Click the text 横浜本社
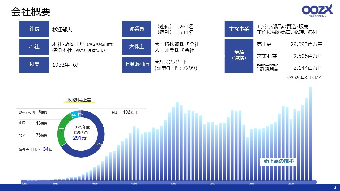 pyautogui.click(x=62, y=50)
